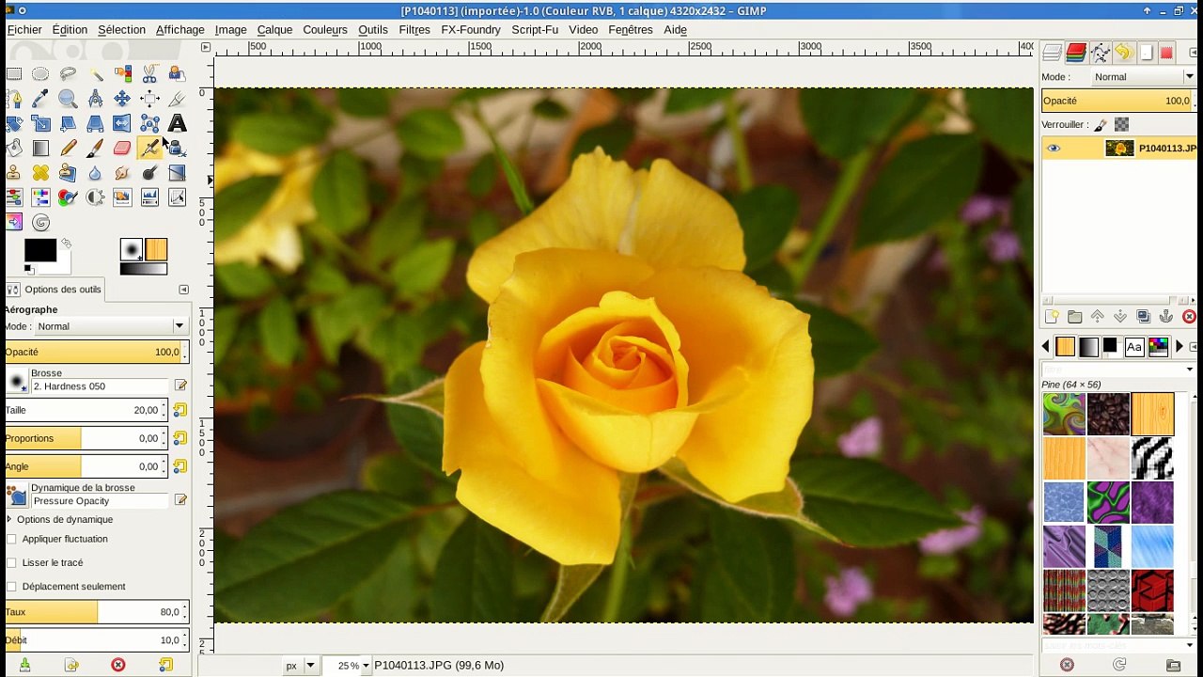Select the Flip tool

pos(122,123)
